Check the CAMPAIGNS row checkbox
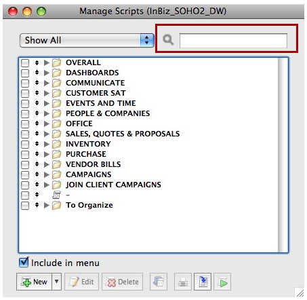The height and width of the screenshot is (300, 307). coord(25,175)
